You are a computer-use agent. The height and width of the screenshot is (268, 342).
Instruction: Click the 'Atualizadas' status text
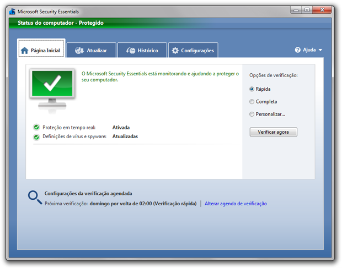pos(125,136)
